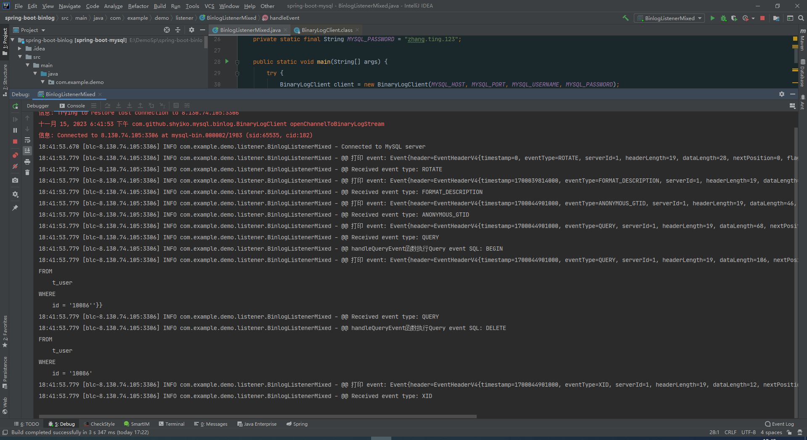Expand the .idea folder in the project tree
Screen dimensions: 807x440
tap(20, 48)
